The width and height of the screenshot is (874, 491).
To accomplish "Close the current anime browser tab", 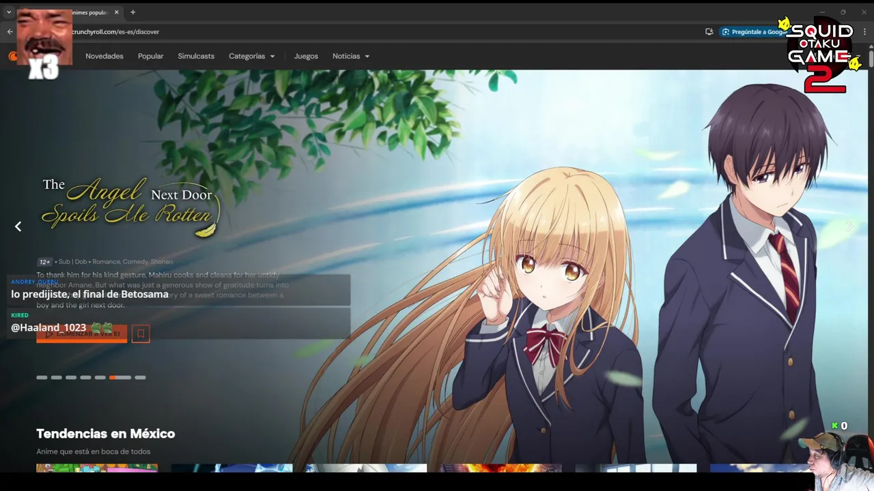I will tap(117, 12).
